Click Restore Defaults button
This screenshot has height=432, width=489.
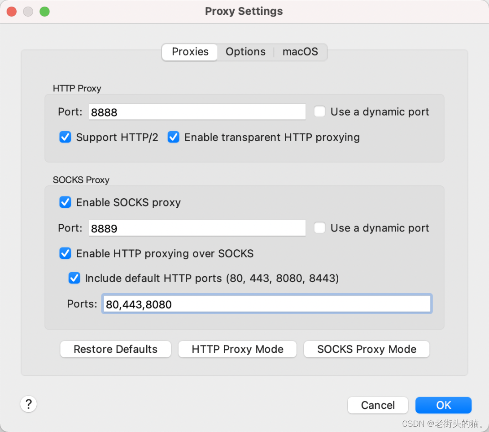pos(115,349)
